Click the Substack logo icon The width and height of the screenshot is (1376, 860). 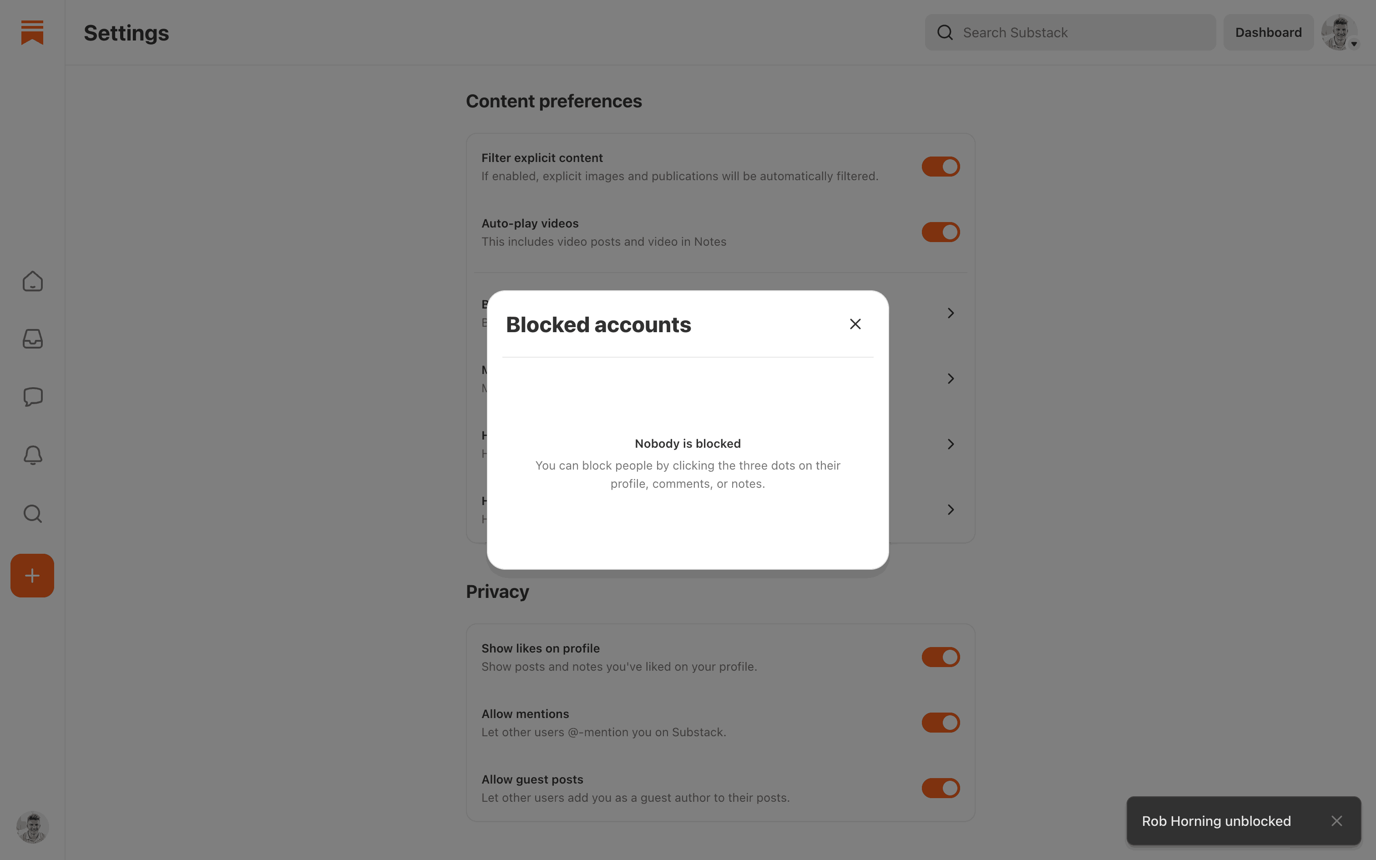click(32, 32)
